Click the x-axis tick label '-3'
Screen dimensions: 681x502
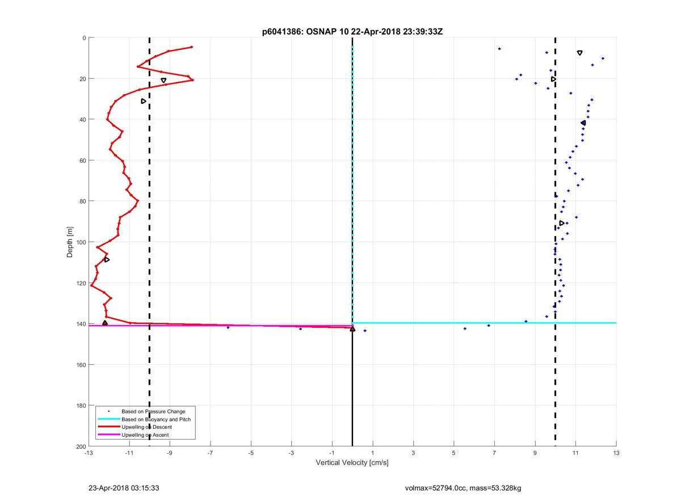[x=291, y=453]
